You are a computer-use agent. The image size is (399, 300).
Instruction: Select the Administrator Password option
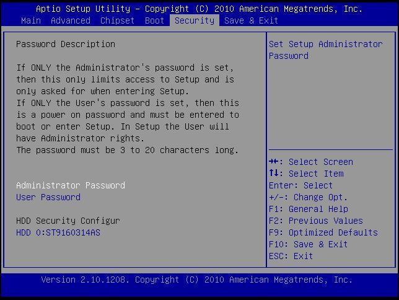tap(70, 185)
